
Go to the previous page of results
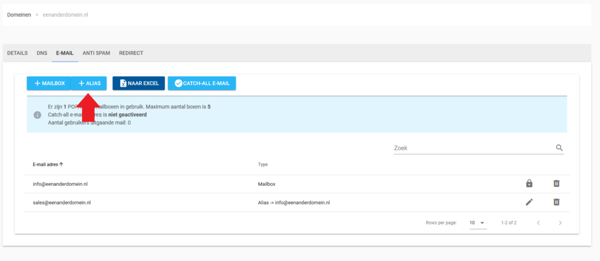point(538,223)
